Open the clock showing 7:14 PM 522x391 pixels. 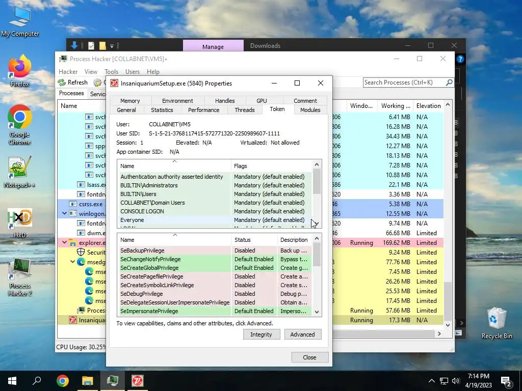[478, 381]
